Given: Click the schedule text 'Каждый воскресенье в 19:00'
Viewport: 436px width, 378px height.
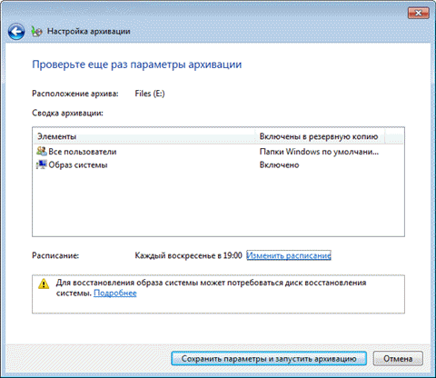Looking at the screenshot, I should pyautogui.click(x=188, y=255).
